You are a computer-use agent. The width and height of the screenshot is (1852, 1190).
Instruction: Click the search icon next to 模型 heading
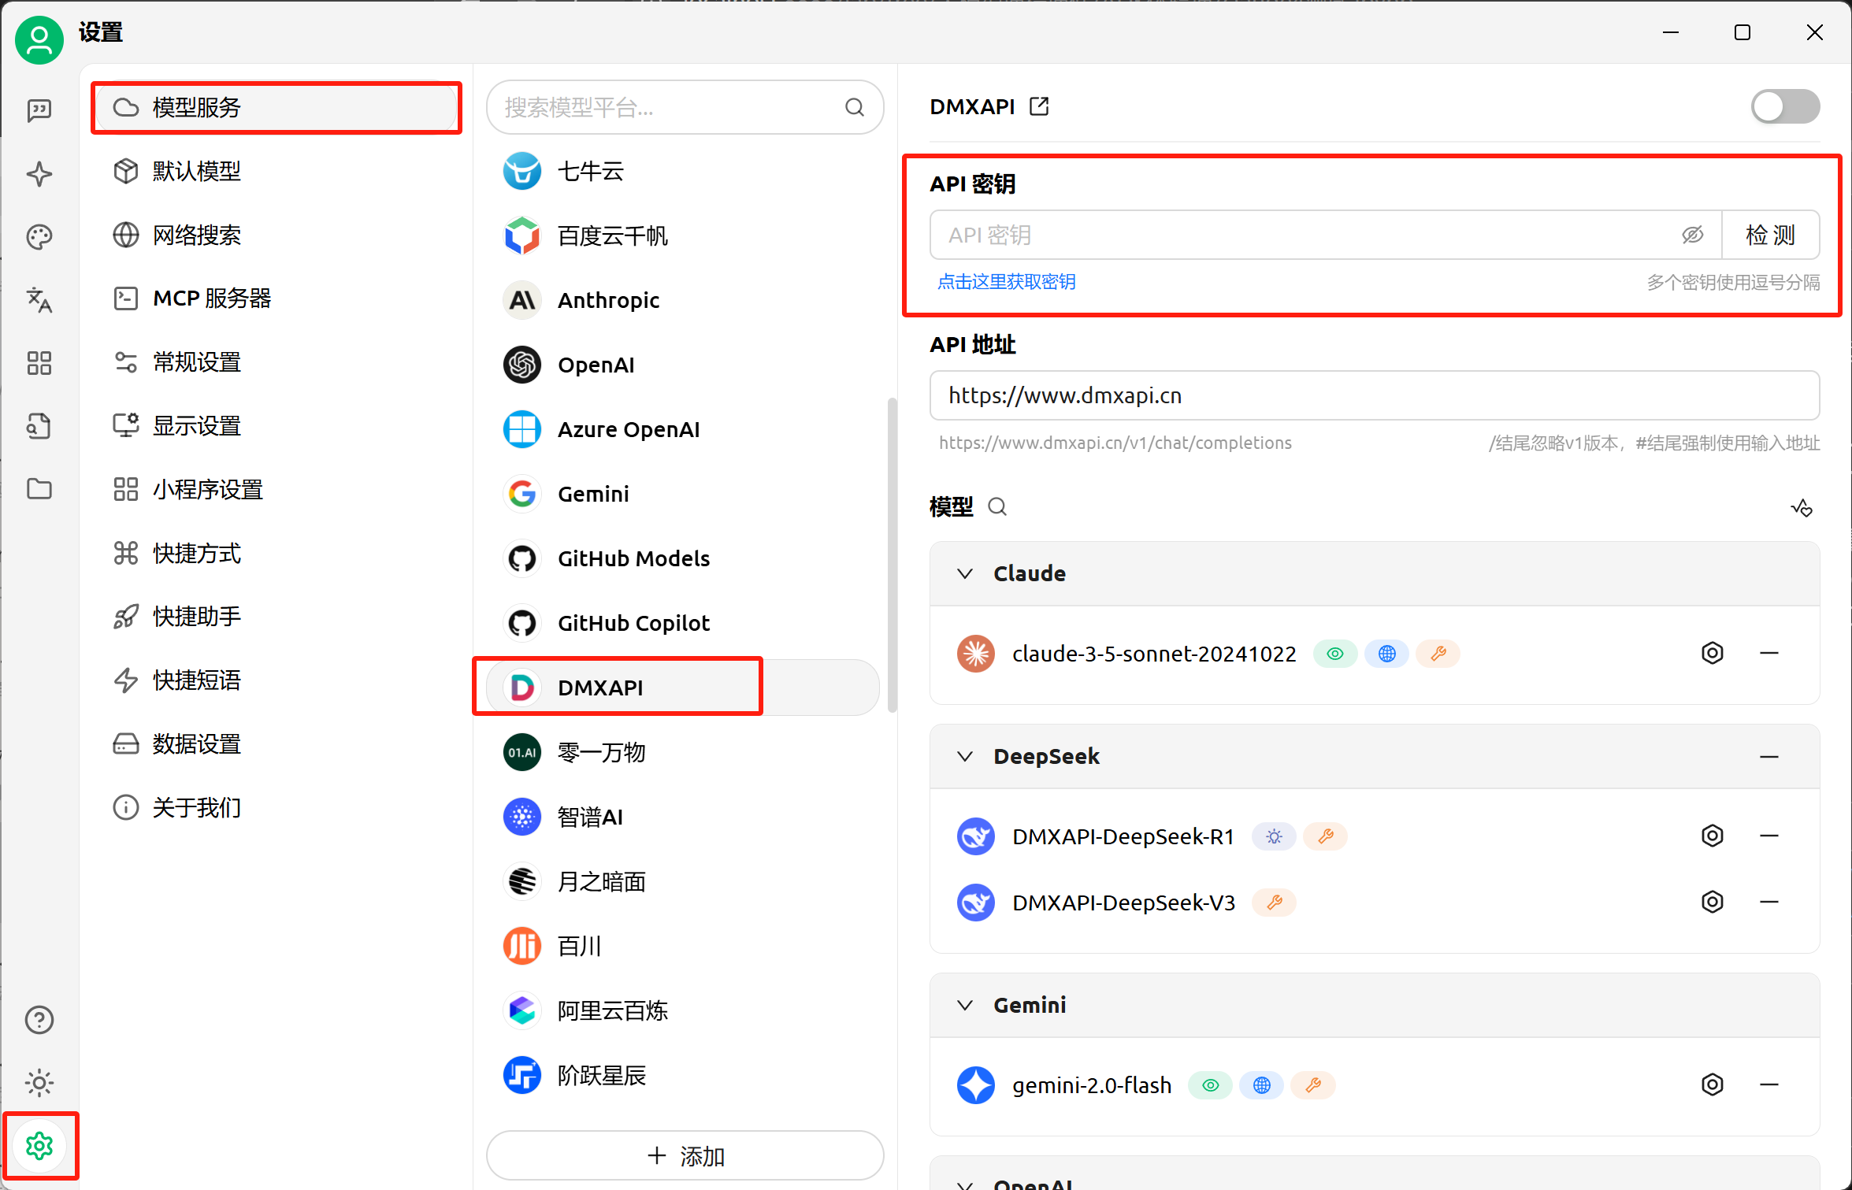(997, 506)
